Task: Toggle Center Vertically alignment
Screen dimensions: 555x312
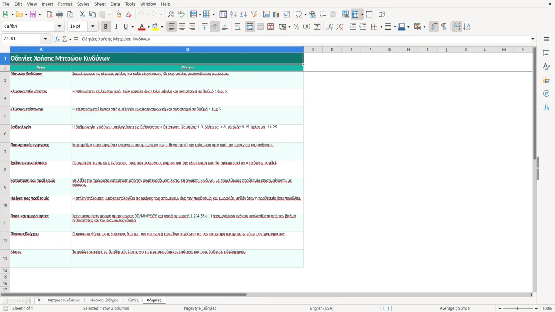Action: pyautogui.click(x=215, y=27)
